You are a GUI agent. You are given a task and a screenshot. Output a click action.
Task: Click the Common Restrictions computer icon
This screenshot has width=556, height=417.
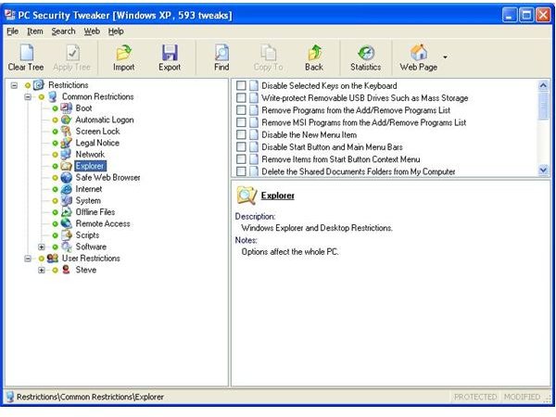[53, 96]
